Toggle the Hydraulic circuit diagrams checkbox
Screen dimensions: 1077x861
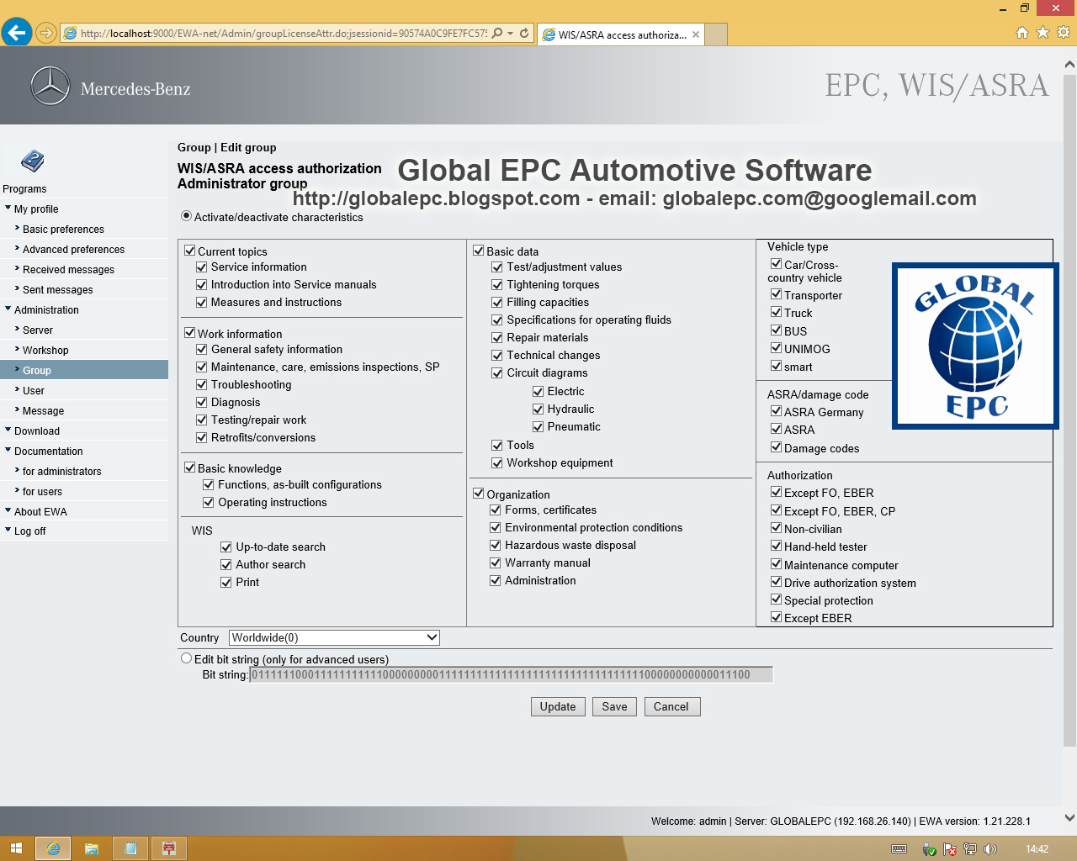pos(538,409)
